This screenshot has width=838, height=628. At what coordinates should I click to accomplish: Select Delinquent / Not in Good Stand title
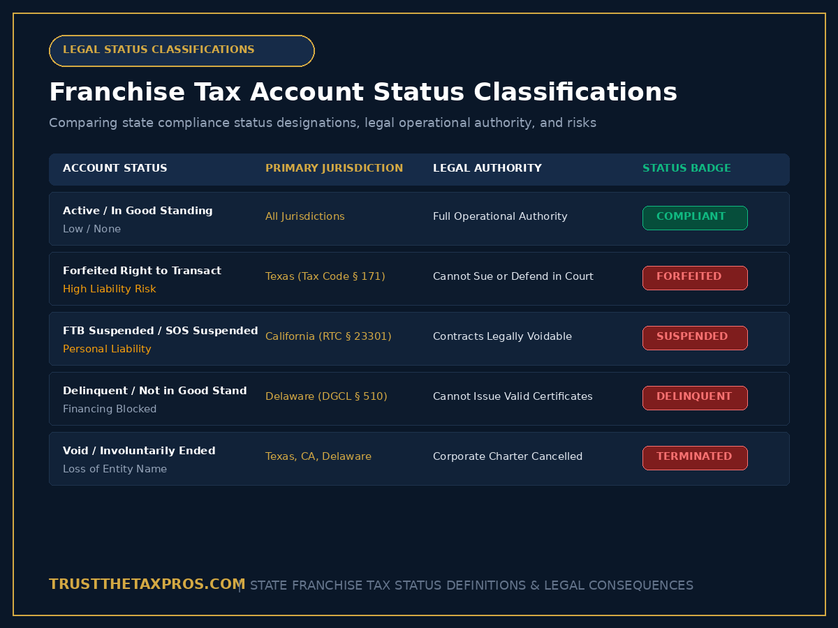[155, 391]
